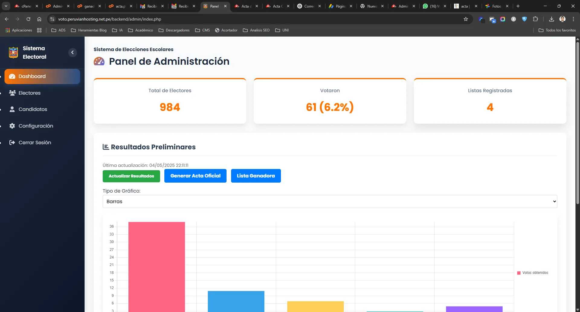This screenshot has height=312, width=580.
Task: Toggle the Votos obtenidos legend swatch
Action: [519, 273]
